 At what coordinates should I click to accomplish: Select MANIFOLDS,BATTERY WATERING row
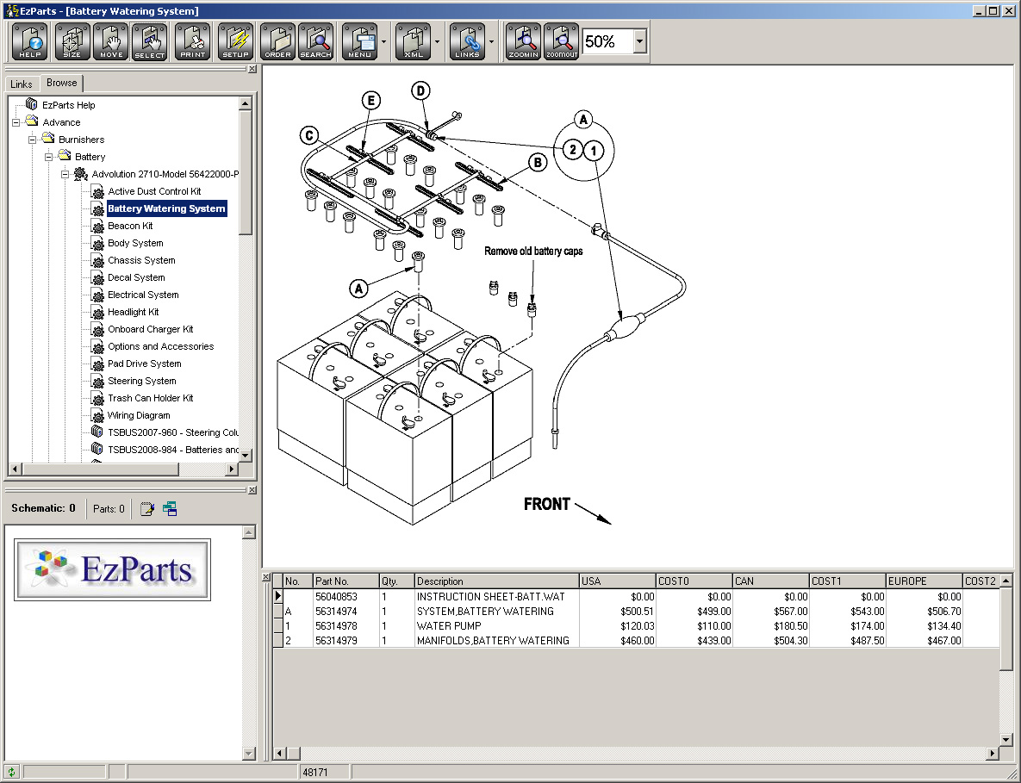(636, 641)
